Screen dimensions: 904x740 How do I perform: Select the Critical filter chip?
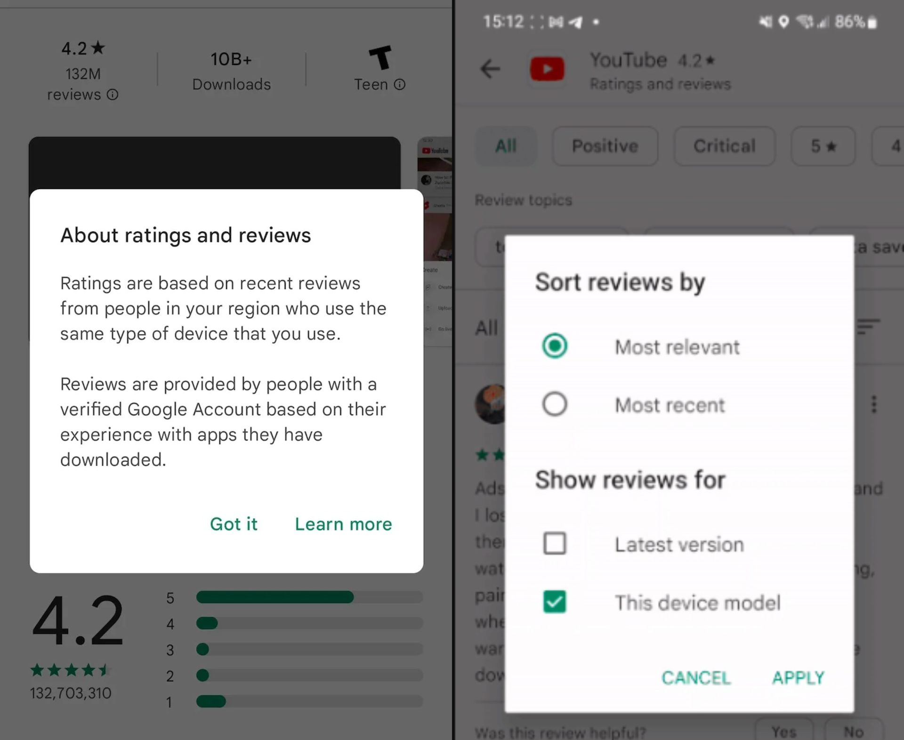pos(724,146)
